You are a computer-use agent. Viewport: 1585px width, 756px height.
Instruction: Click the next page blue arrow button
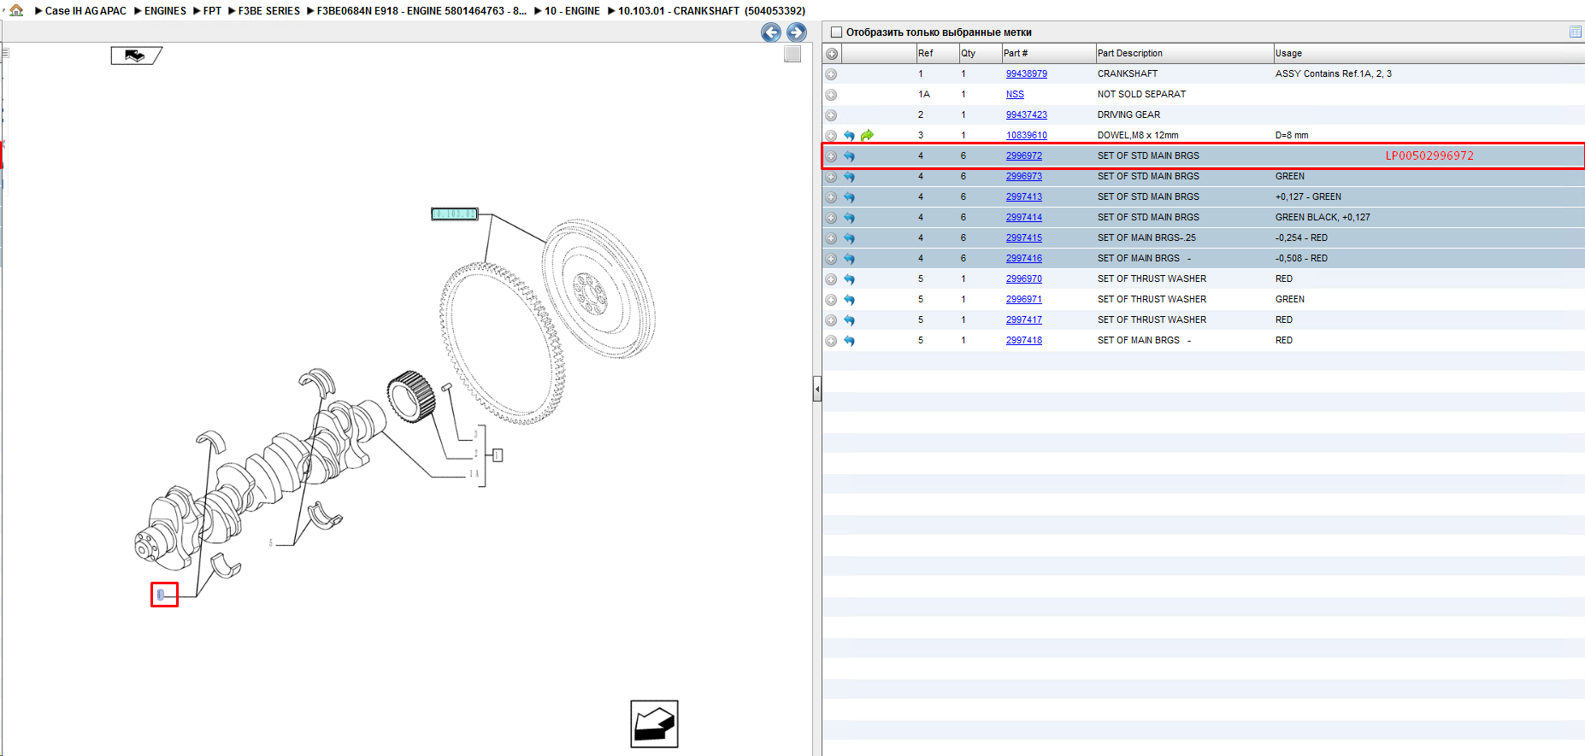click(x=797, y=32)
